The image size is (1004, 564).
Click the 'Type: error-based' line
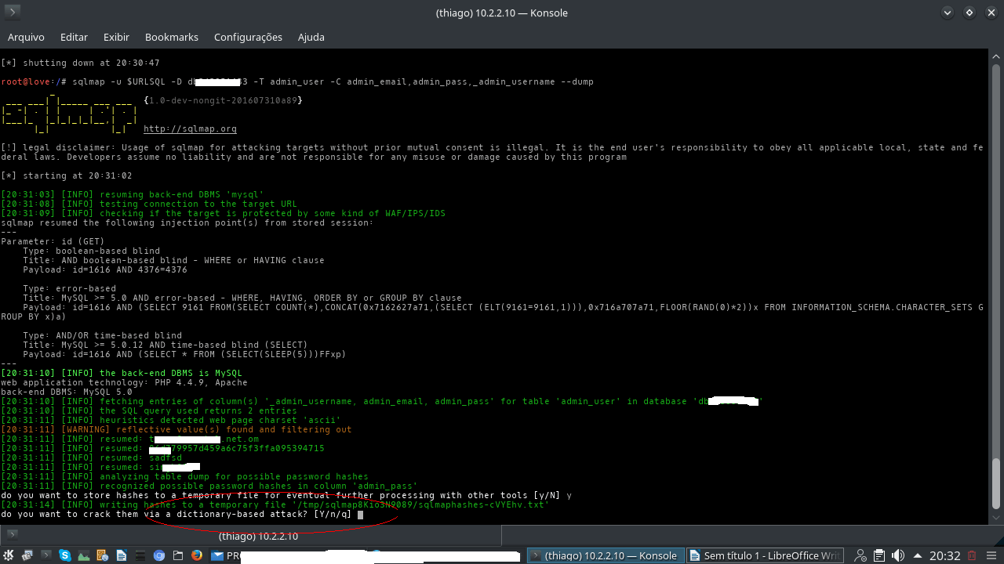[x=69, y=288]
